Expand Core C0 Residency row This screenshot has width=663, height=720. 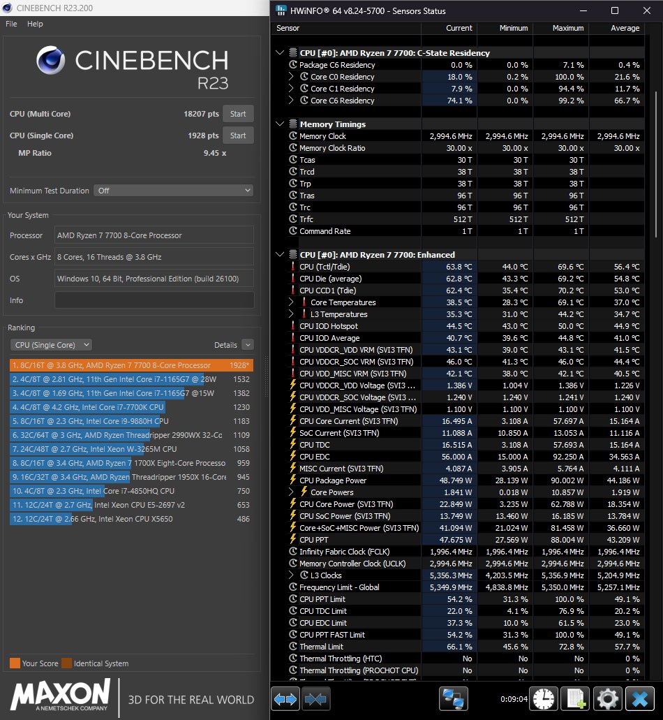[x=291, y=77]
